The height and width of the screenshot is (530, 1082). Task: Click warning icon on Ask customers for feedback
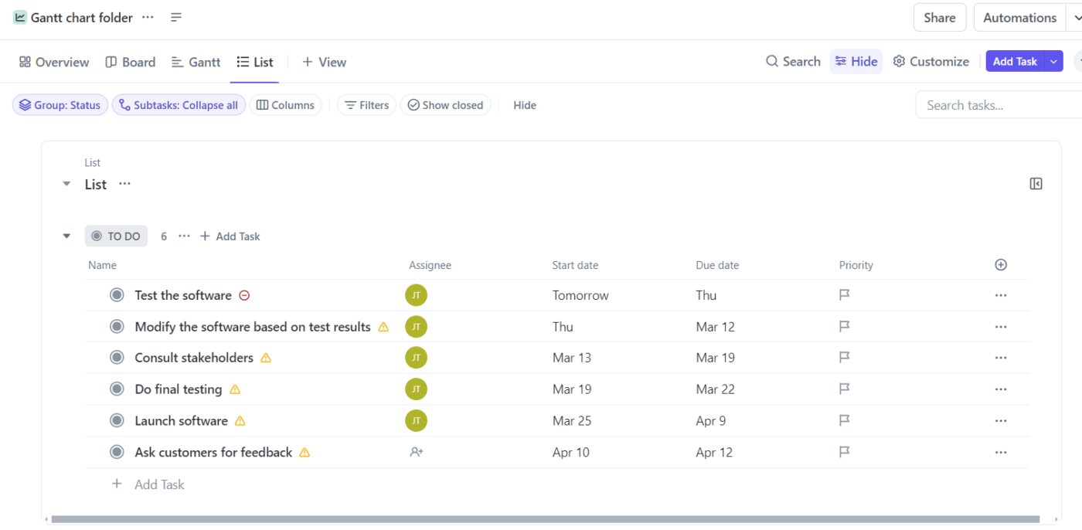coord(305,453)
